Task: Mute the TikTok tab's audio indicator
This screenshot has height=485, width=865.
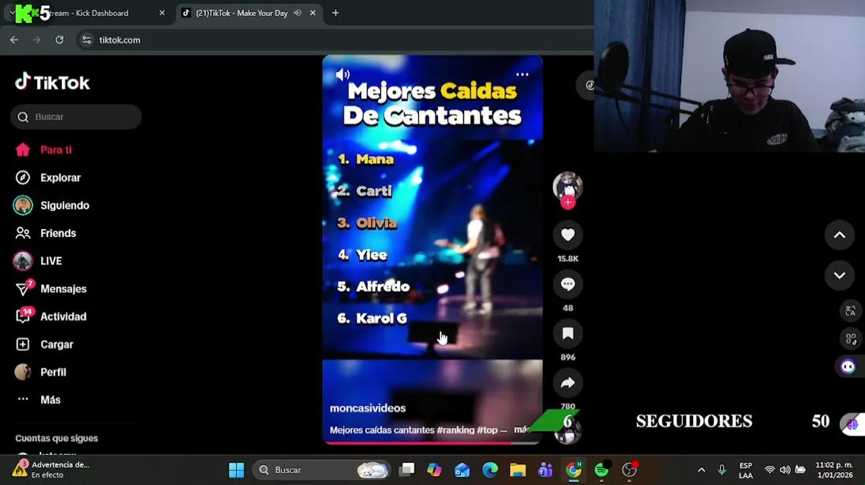Action: click(x=297, y=13)
